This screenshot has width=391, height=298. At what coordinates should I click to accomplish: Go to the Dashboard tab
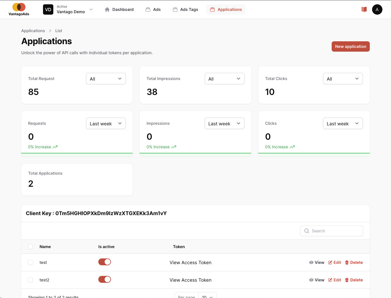pos(119,9)
